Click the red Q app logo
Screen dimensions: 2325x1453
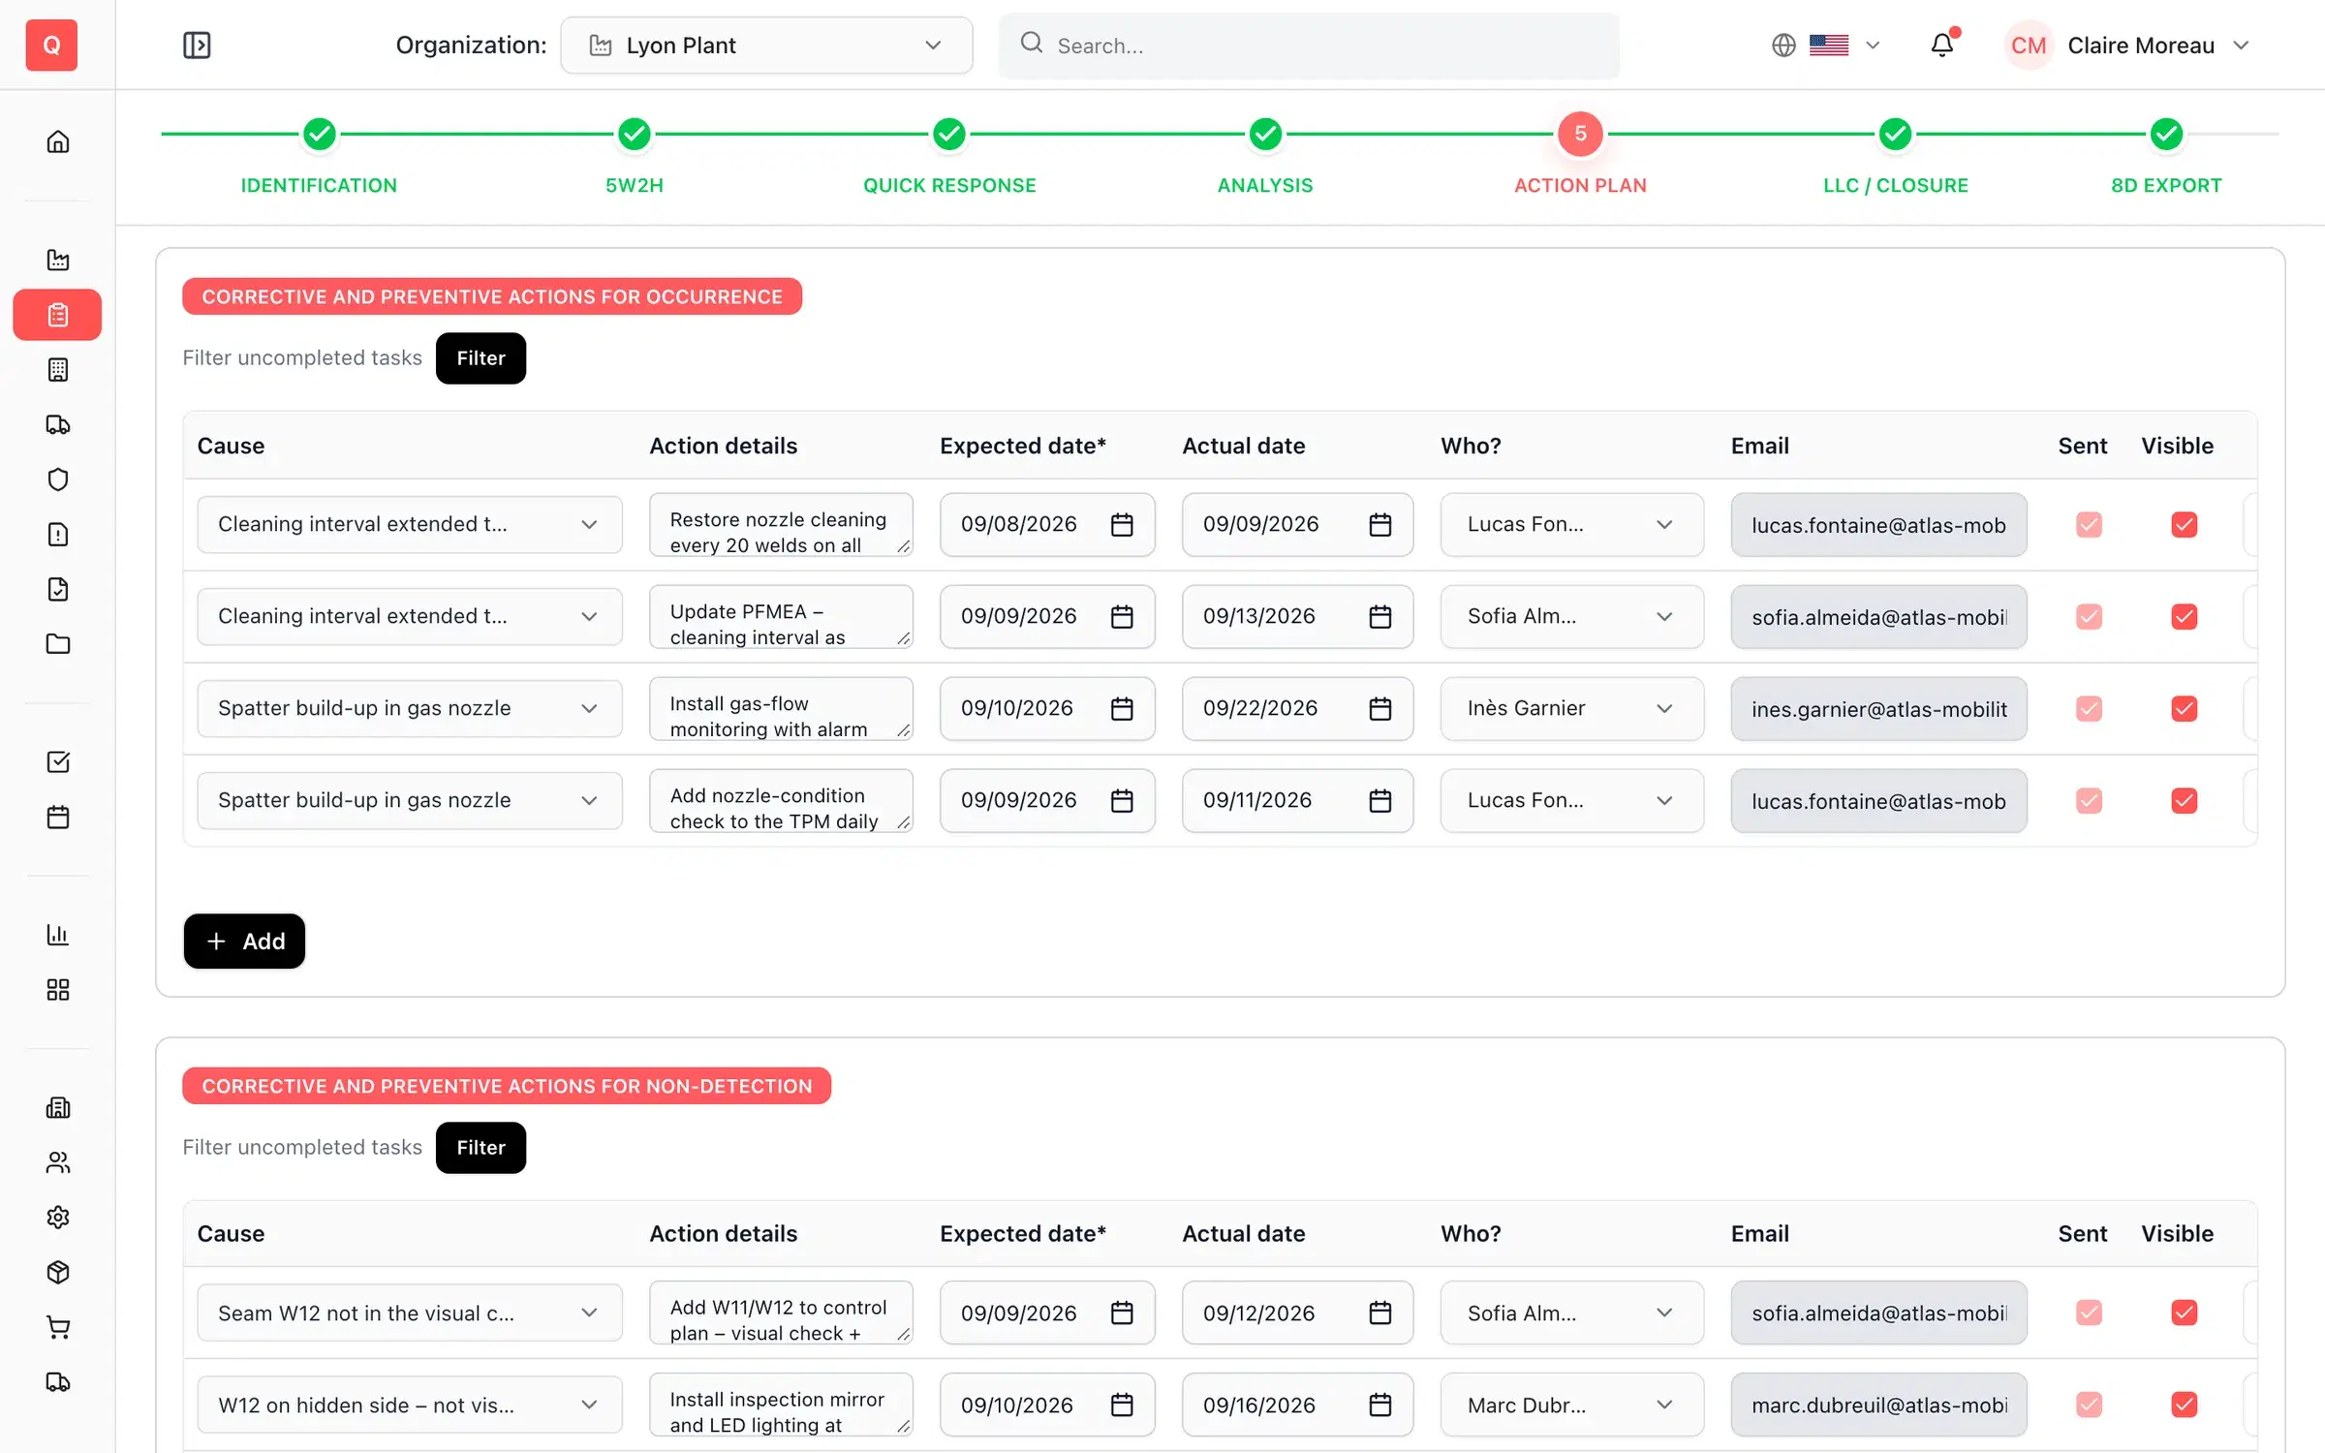tap(51, 46)
